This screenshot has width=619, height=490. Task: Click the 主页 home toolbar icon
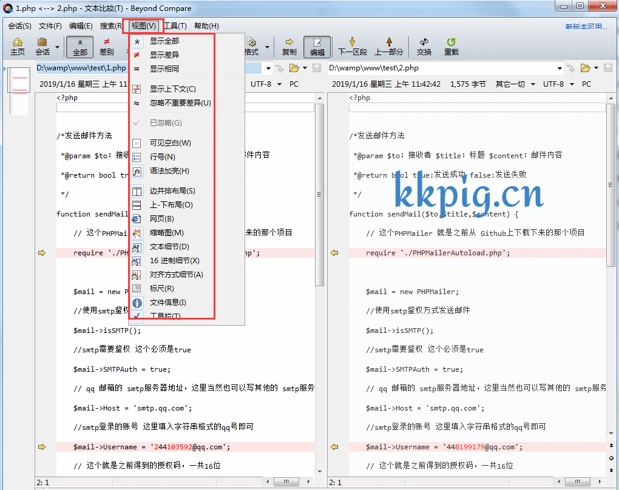[x=18, y=47]
